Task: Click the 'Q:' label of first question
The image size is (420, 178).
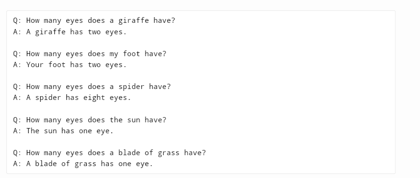Action: [17, 20]
